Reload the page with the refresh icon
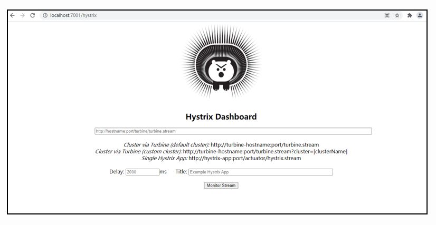 click(x=33, y=15)
